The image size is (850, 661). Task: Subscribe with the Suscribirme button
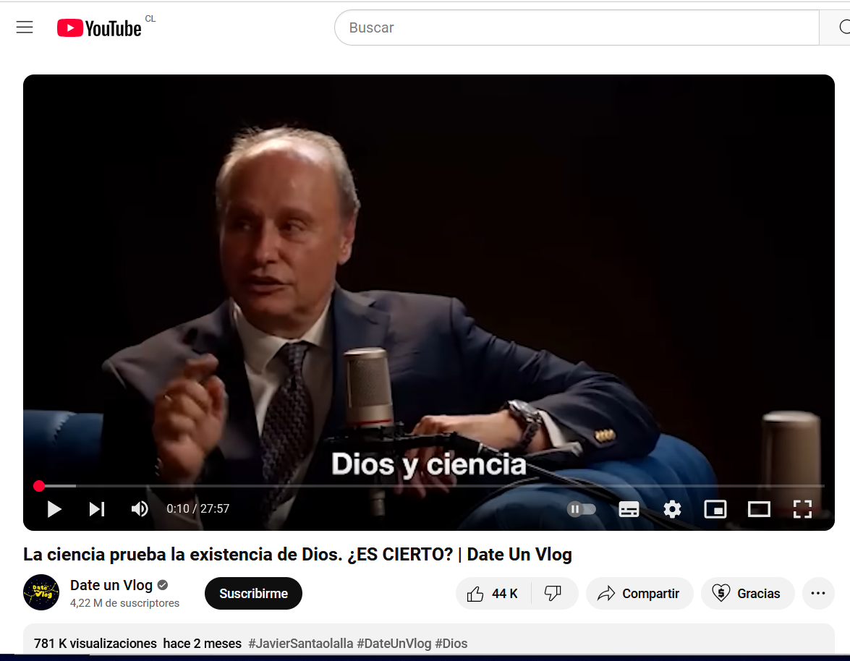[253, 594]
